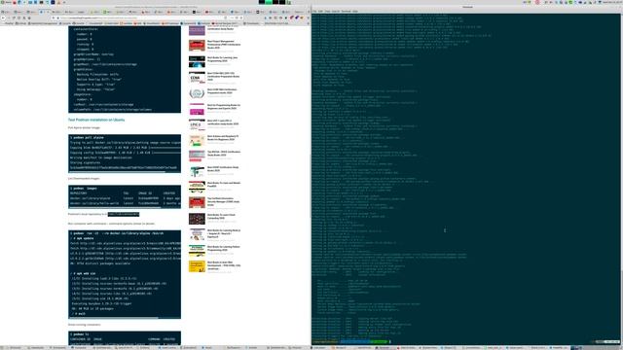Click the Learning Java Programming books thumbnail

click(x=197, y=61)
